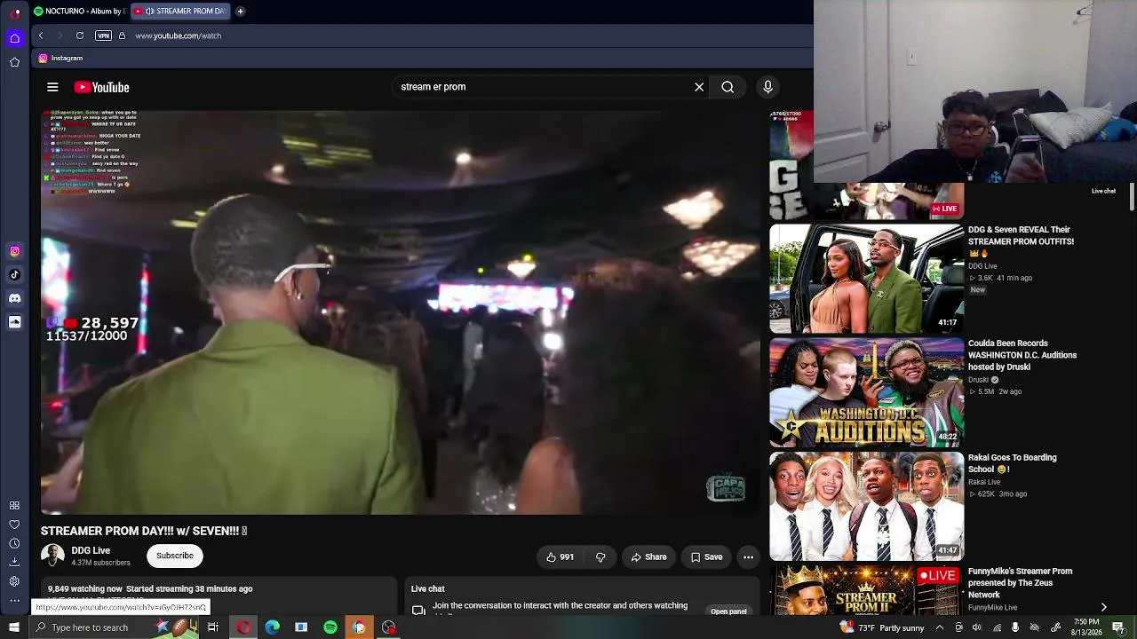The height and width of the screenshot is (639, 1137).
Task: Share the livestream
Action: coord(648,557)
